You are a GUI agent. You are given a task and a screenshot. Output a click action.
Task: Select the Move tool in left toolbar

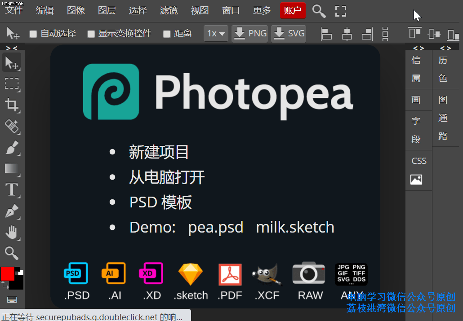coord(12,63)
